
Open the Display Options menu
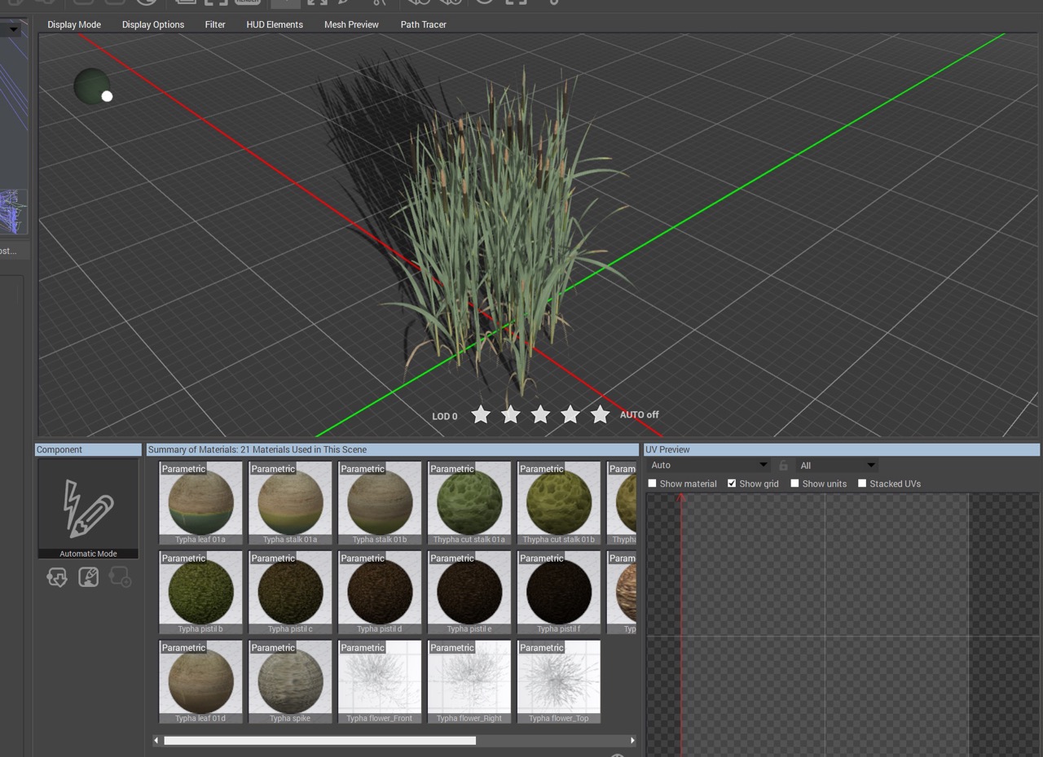click(x=153, y=24)
